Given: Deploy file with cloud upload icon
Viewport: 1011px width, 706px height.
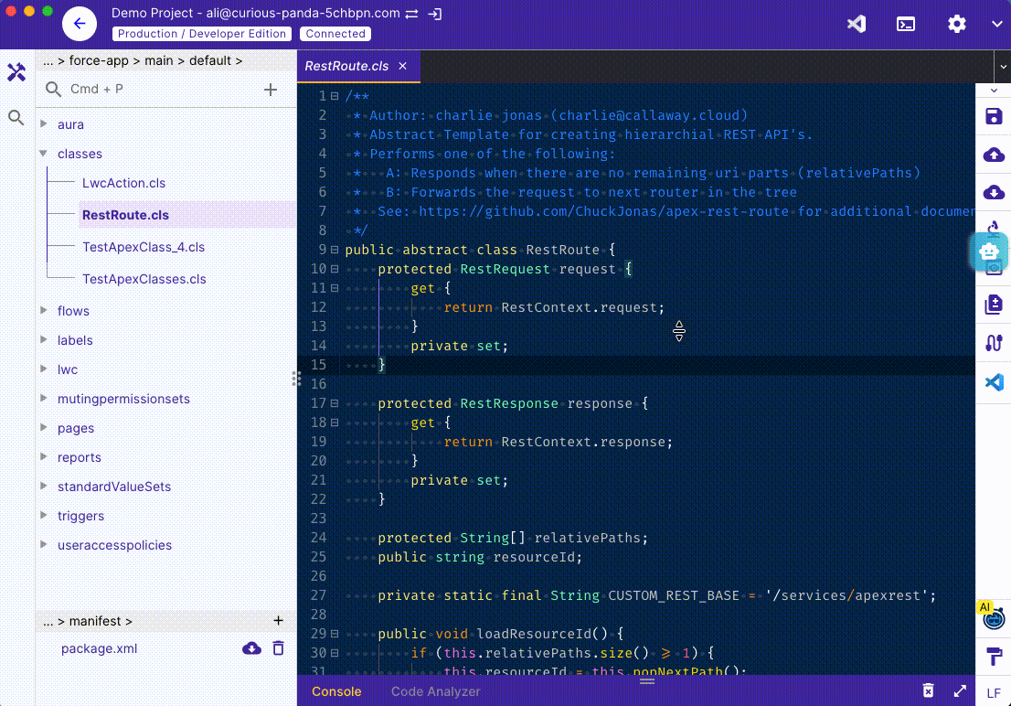Looking at the screenshot, I should click(994, 155).
